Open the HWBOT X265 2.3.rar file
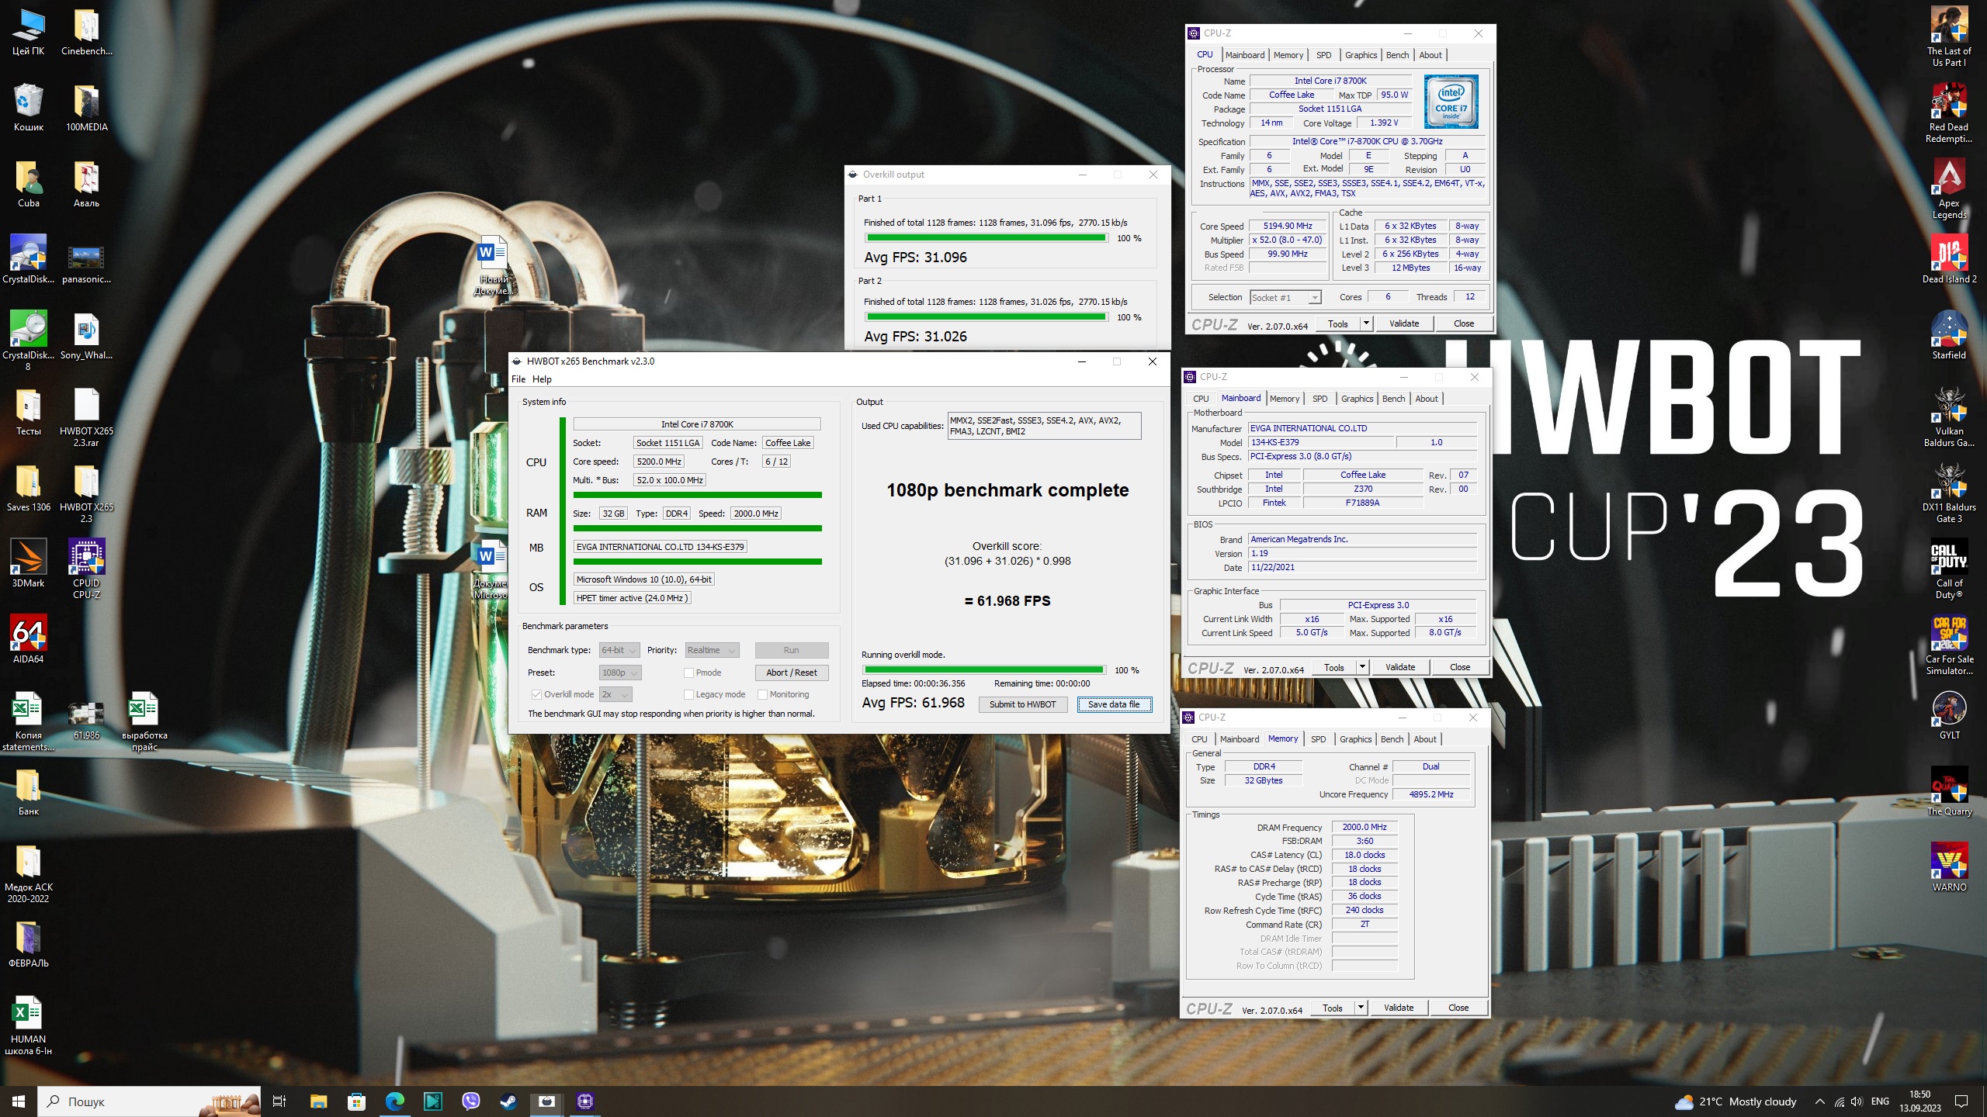Image resolution: width=1987 pixels, height=1117 pixels. point(86,417)
